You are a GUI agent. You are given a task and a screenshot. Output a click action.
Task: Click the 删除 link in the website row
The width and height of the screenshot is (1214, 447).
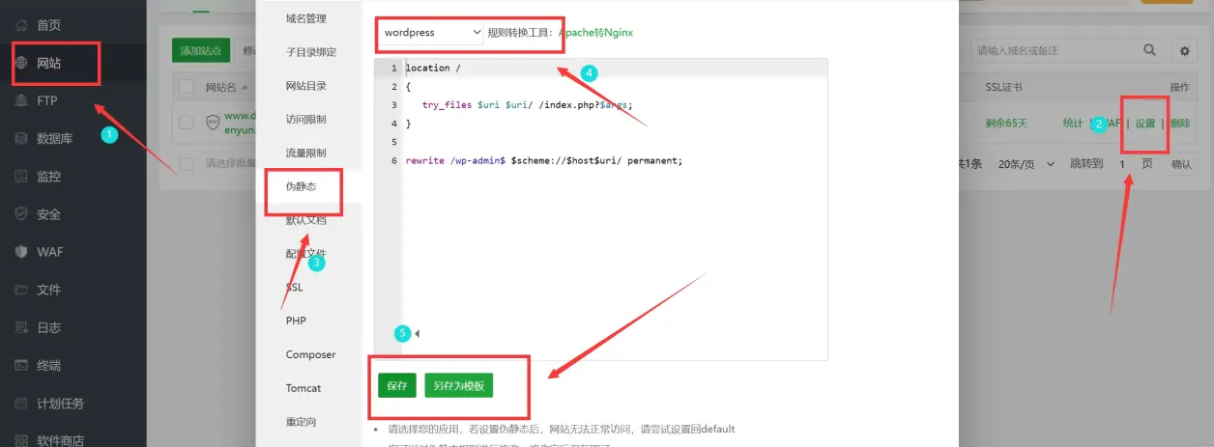point(1179,124)
